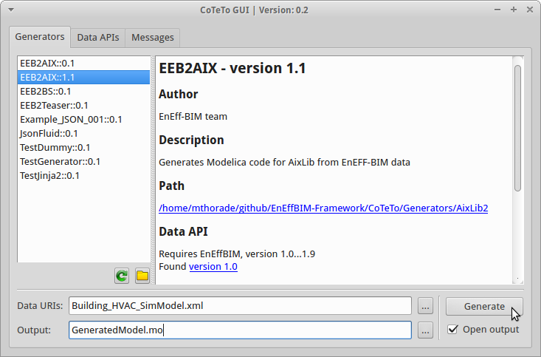Screen dimensions: 541x357
Task: Select JsonFluid::0.1 generator
Action: (84, 133)
